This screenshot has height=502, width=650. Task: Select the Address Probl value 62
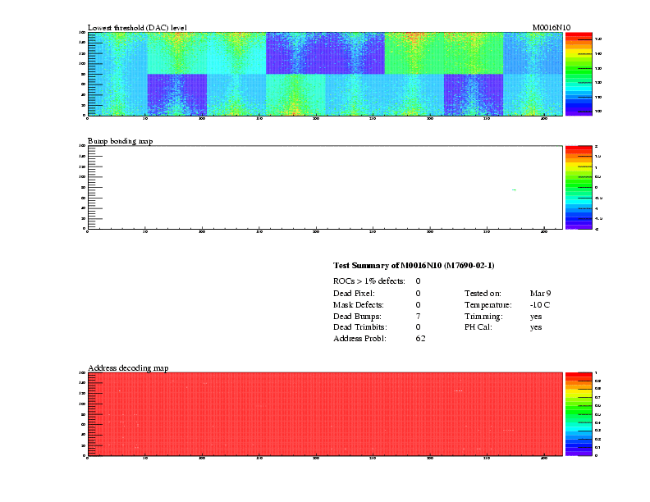420,339
